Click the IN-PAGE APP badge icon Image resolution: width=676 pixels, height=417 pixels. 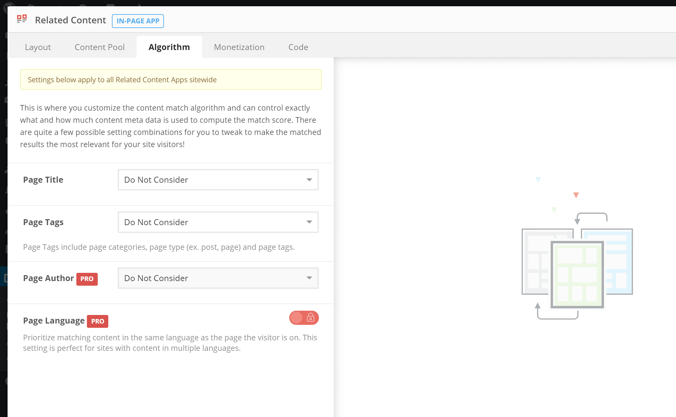coord(137,20)
